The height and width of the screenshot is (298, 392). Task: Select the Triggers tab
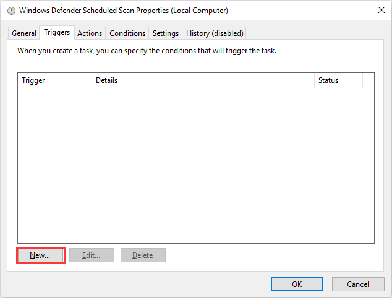(x=57, y=32)
